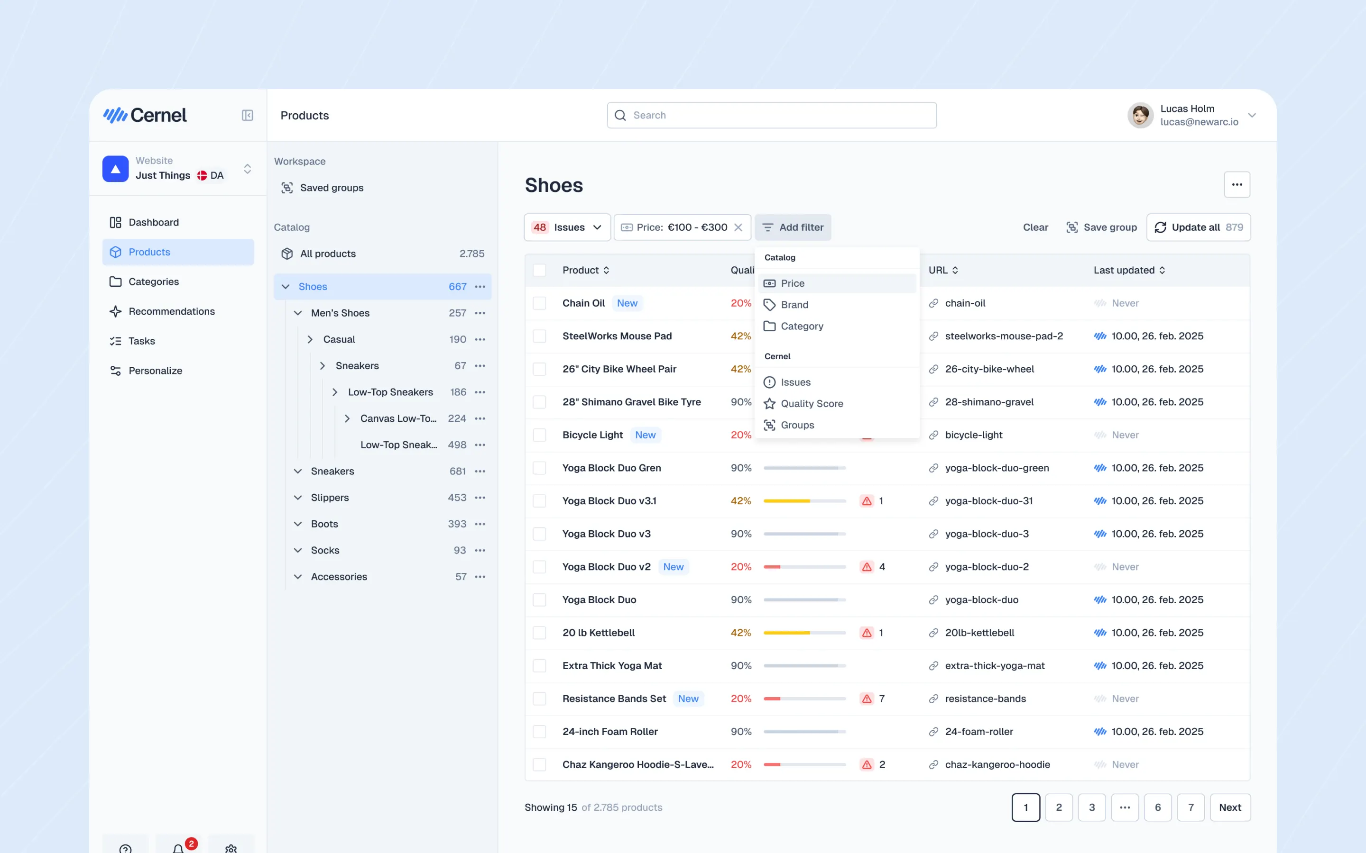The image size is (1366, 853).
Task: Click the Yoga Block Duo v3.1 quality bar
Action: pos(804,501)
